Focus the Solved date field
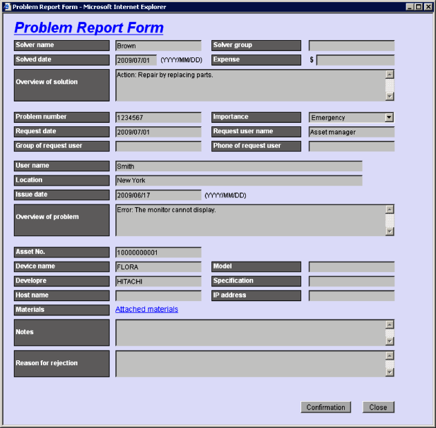 pyautogui.click(x=136, y=60)
